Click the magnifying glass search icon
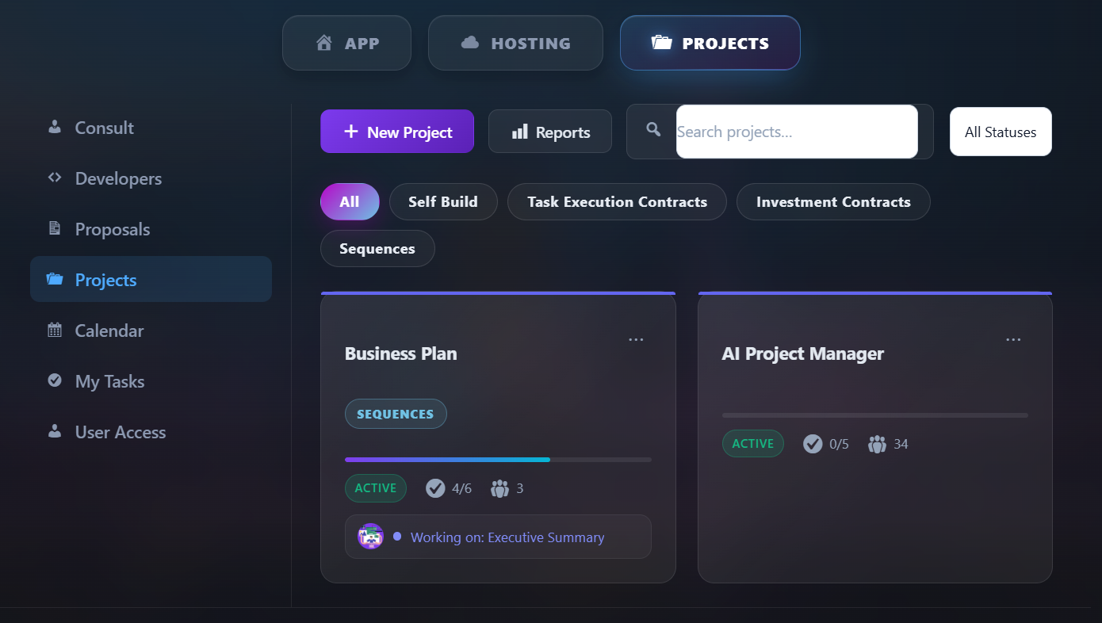Viewport: 1102px width, 623px height. [653, 128]
